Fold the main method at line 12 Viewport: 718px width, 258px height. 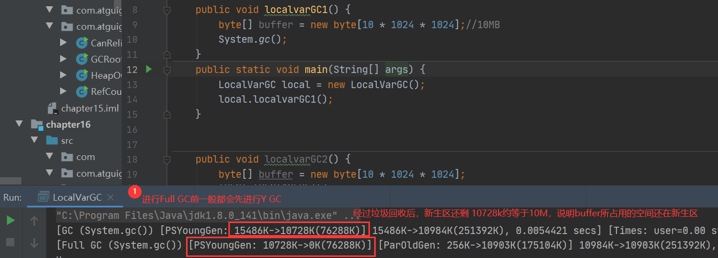pos(167,69)
